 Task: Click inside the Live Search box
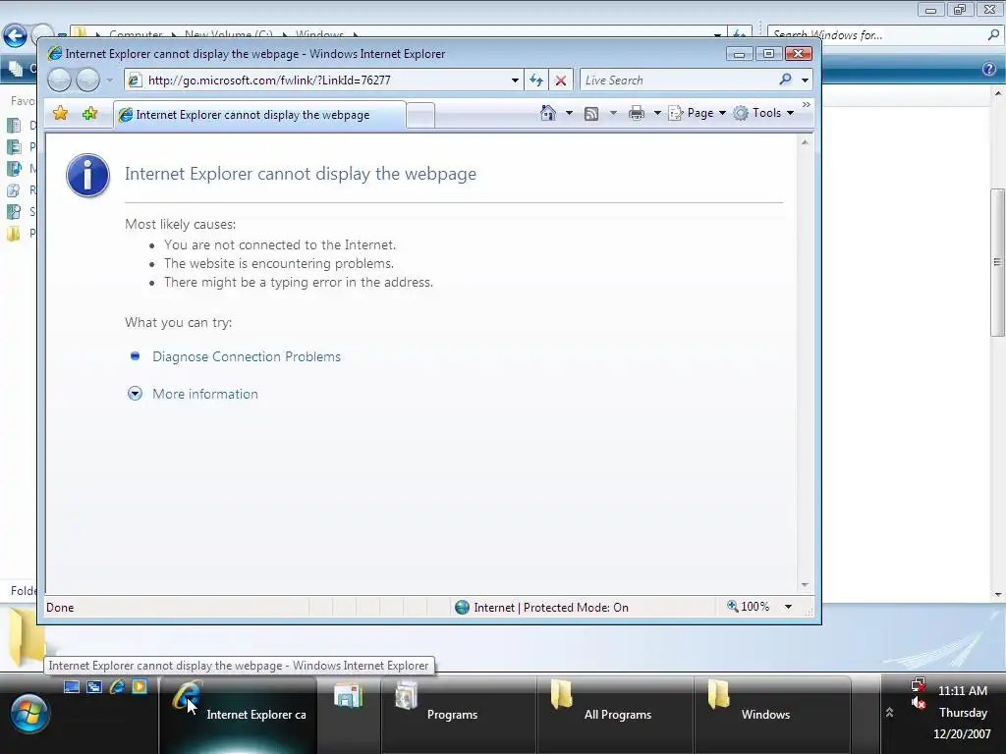point(677,81)
